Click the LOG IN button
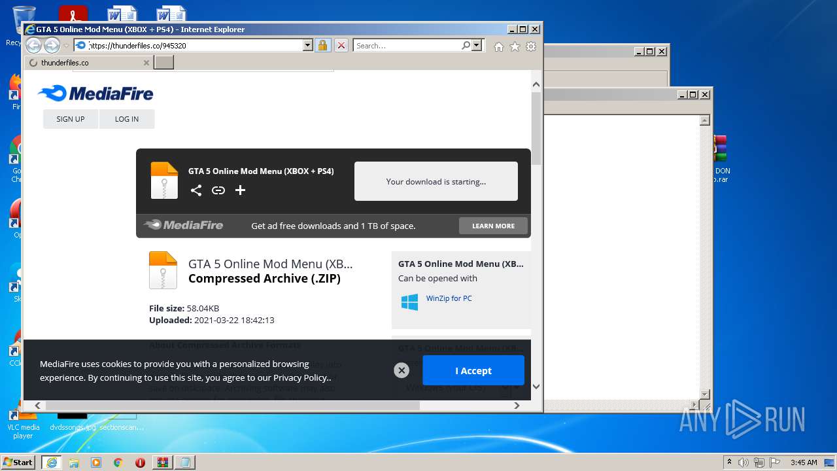The image size is (837, 471). 127,119
